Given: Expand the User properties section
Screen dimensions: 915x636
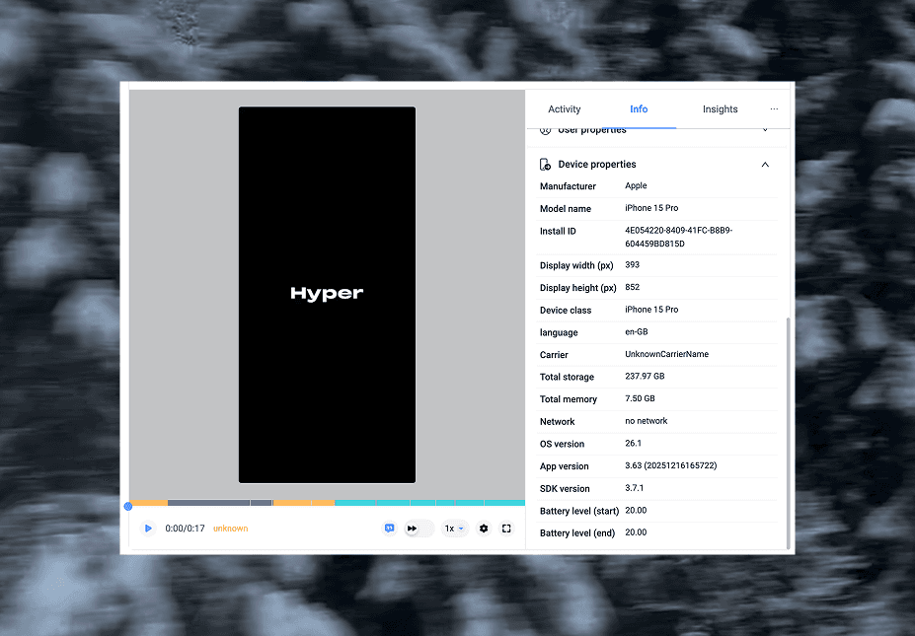Looking at the screenshot, I should coord(765,130).
